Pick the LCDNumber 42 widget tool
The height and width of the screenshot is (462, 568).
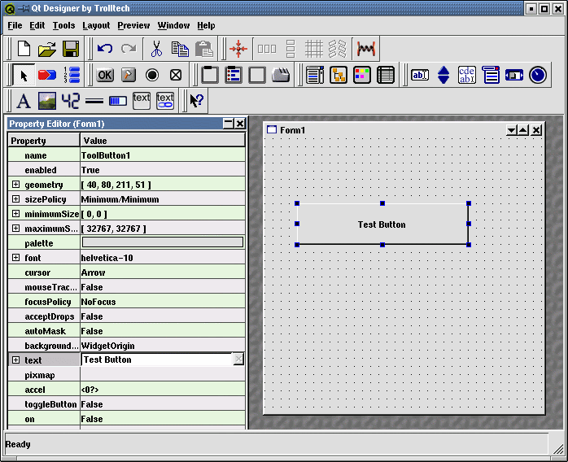click(x=71, y=101)
